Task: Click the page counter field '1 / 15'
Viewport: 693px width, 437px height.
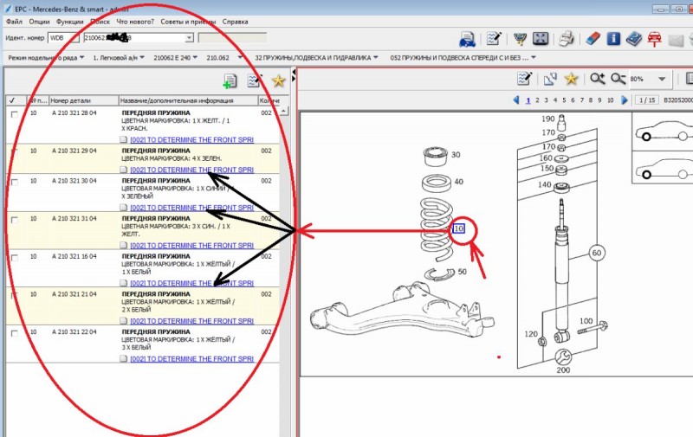Action: (x=647, y=100)
